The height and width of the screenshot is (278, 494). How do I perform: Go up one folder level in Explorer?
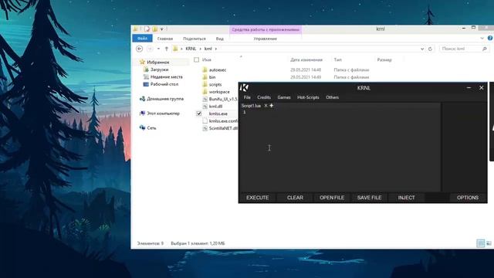tap(167, 49)
